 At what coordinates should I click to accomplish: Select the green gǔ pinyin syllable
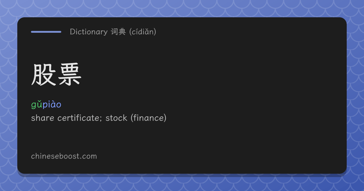pos(37,105)
